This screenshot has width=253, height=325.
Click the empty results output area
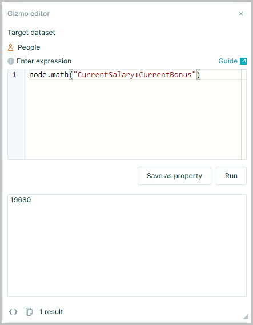(x=127, y=250)
